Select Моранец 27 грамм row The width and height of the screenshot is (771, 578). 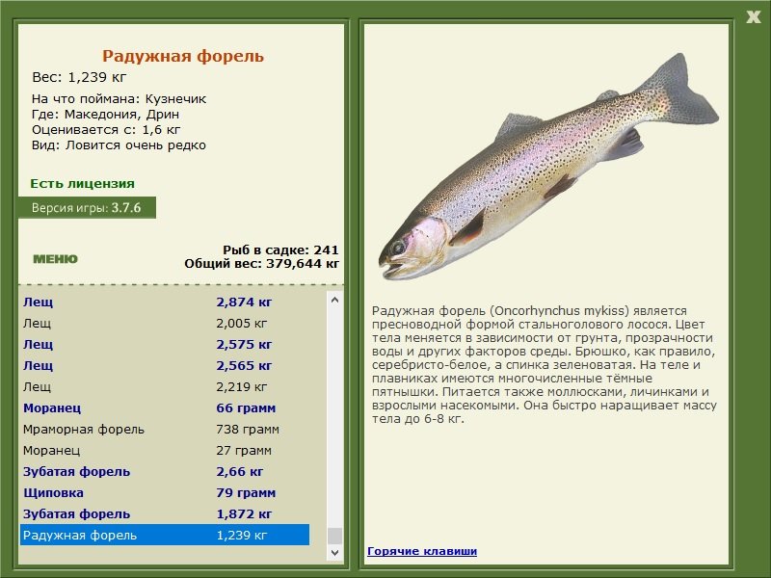(x=165, y=450)
